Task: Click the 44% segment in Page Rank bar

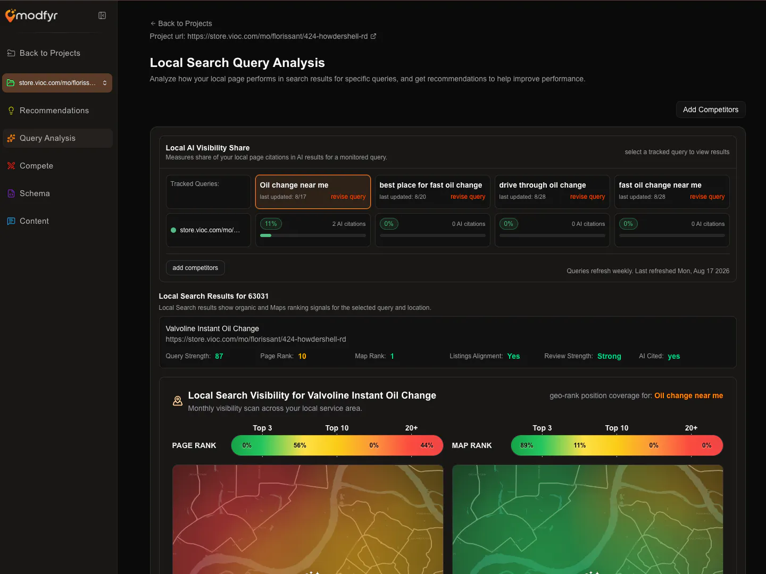Action: [x=427, y=445]
